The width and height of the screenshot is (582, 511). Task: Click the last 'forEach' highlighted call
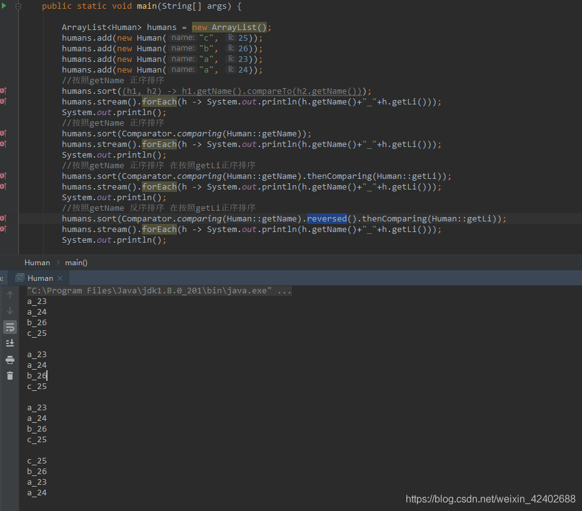coord(159,230)
